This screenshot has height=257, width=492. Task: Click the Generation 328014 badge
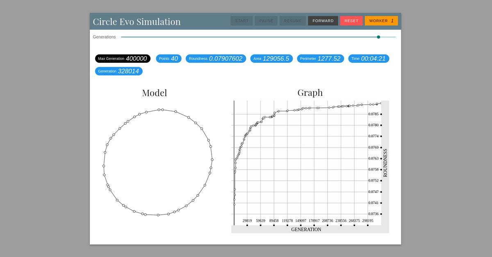[x=119, y=71]
